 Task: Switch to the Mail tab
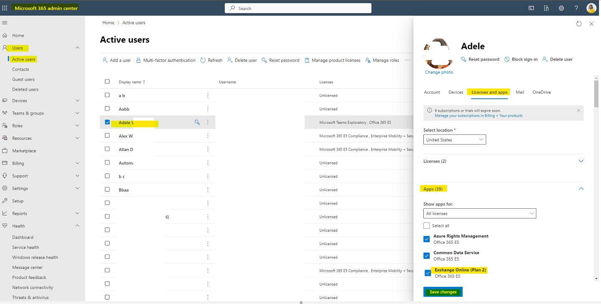pos(520,92)
